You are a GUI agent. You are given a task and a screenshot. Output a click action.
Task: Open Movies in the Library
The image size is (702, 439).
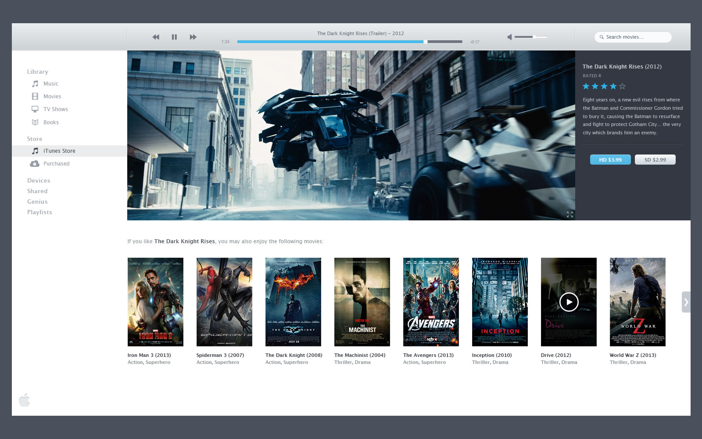coord(52,97)
